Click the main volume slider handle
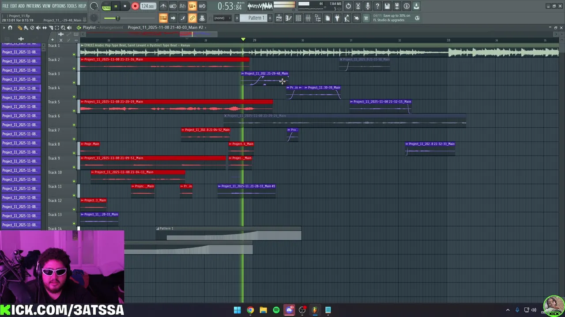This screenshot has width=565, height=317. [118, 18]
